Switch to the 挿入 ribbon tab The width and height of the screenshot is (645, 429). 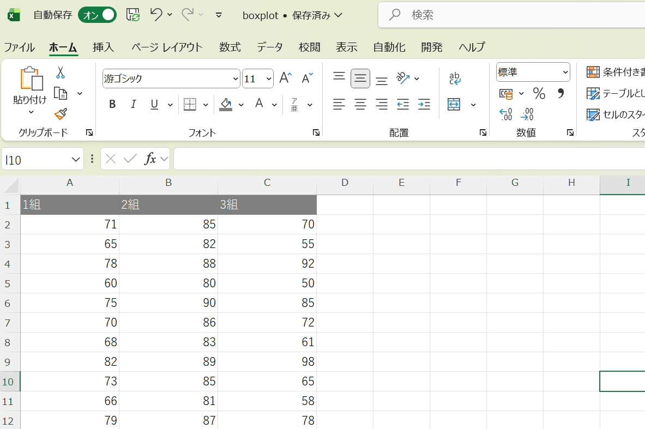[104, 47]
